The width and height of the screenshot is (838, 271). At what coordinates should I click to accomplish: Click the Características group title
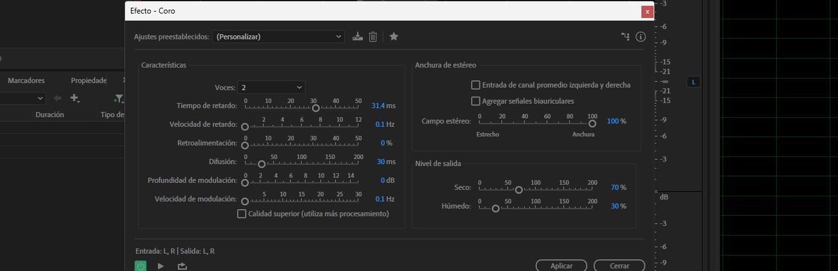[x=164, y=65]
